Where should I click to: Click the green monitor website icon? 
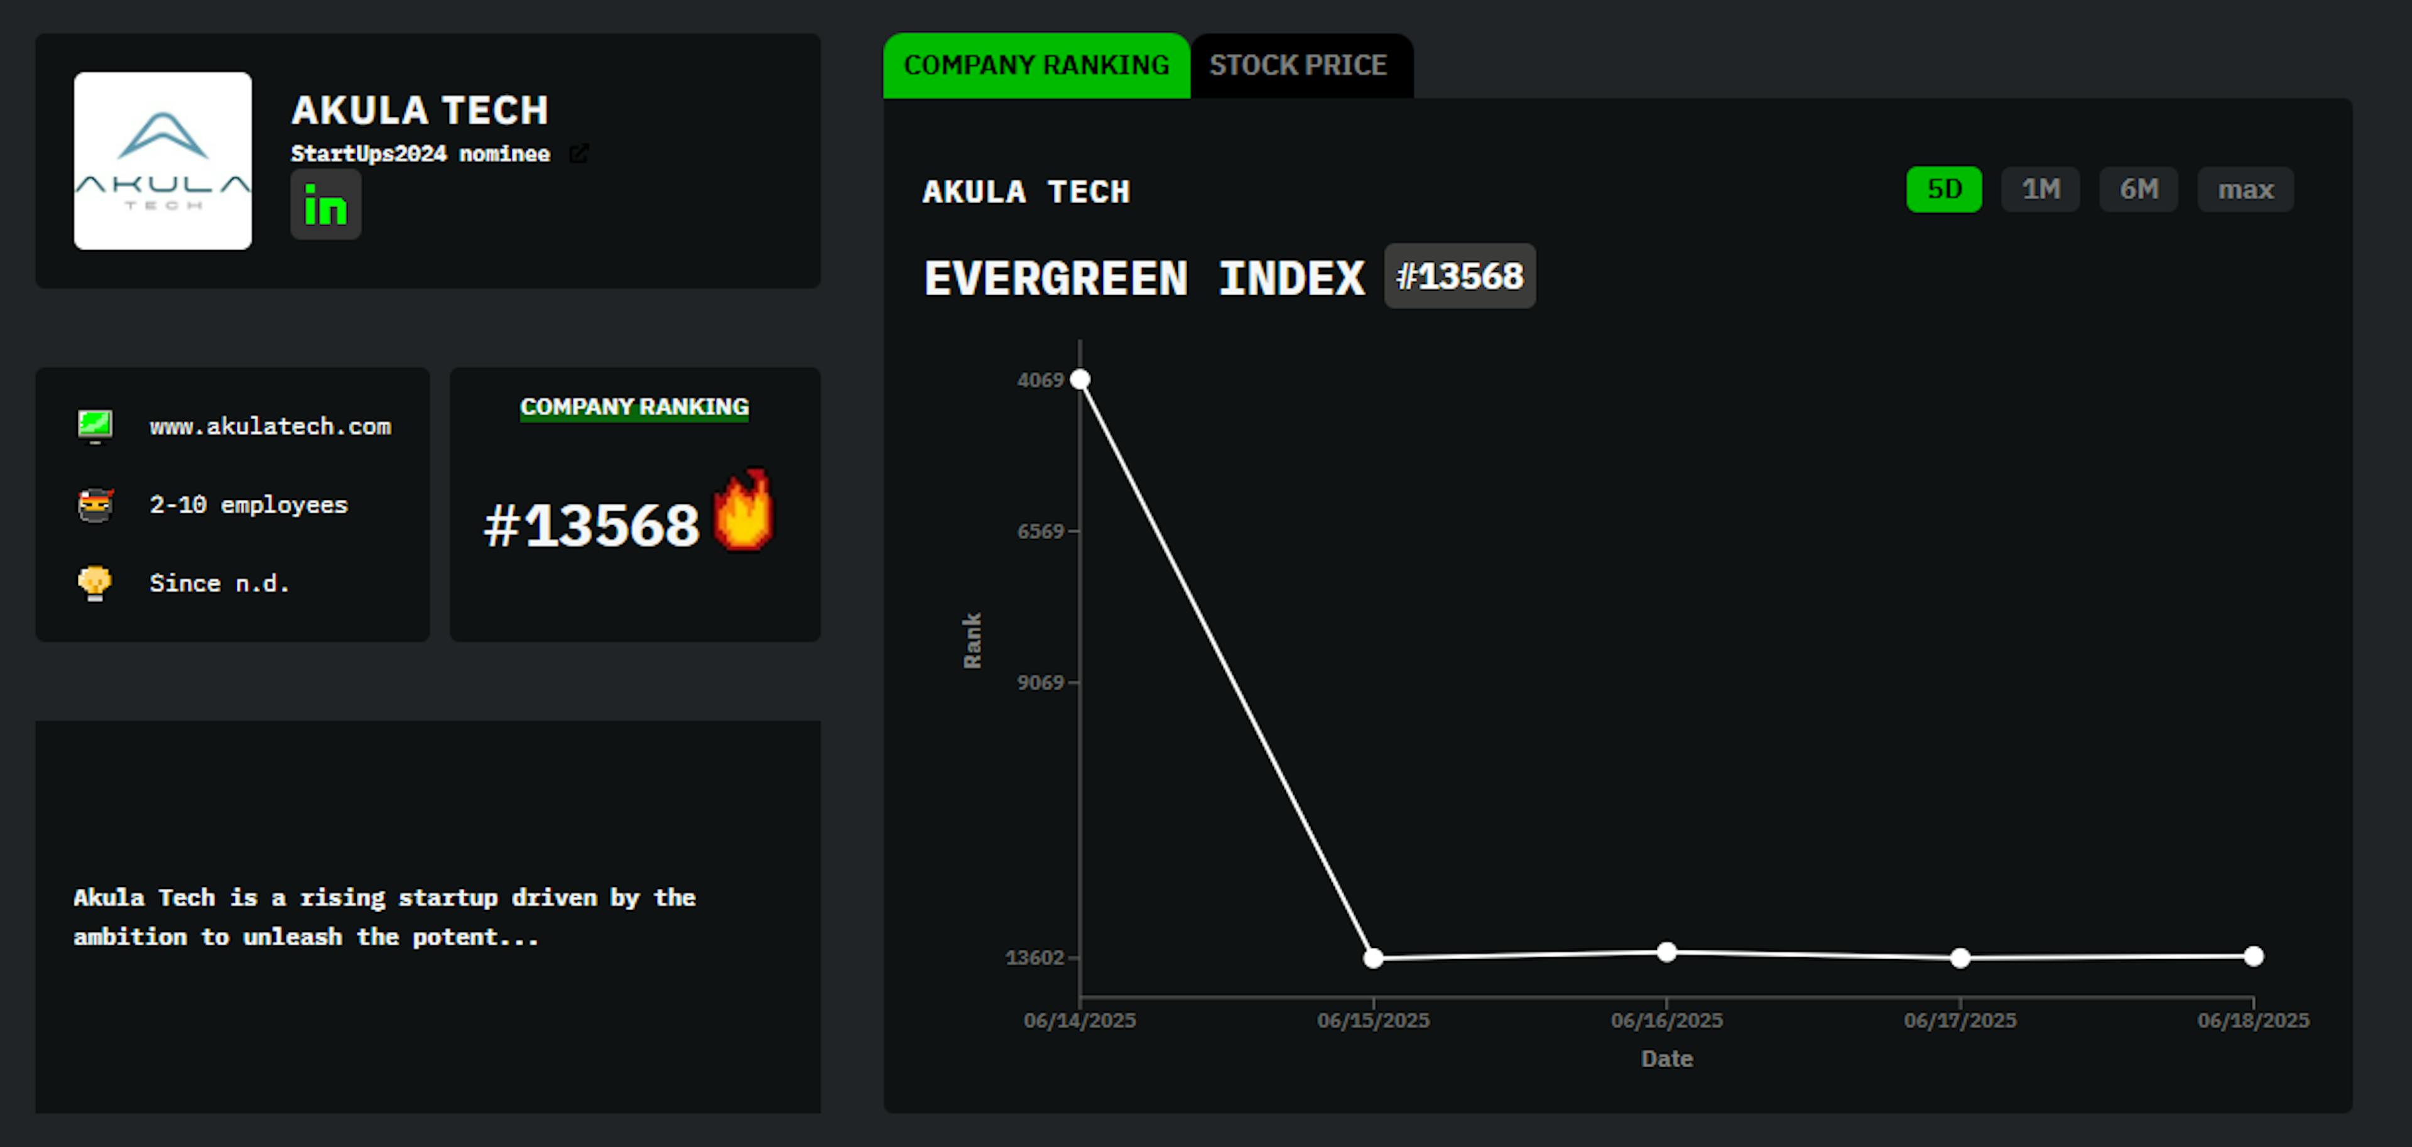click(x=95, y=426)
